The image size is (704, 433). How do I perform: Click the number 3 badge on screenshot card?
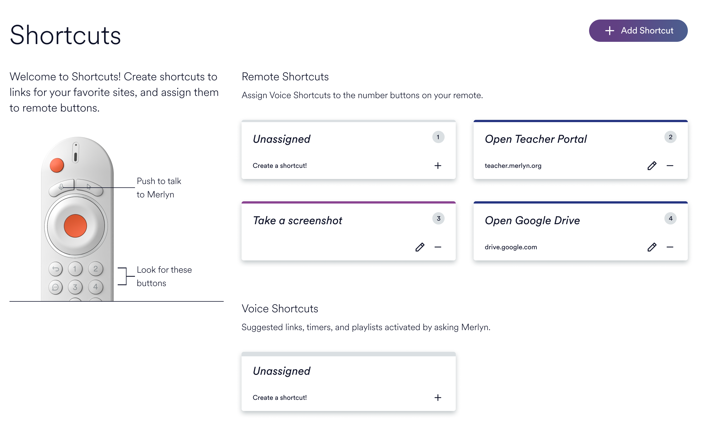[438, 219]
